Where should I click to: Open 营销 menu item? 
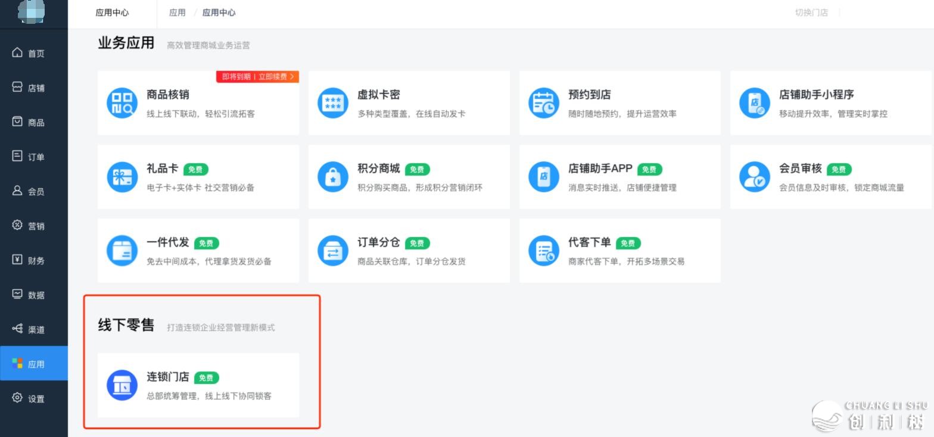click(x=34, y=226)
